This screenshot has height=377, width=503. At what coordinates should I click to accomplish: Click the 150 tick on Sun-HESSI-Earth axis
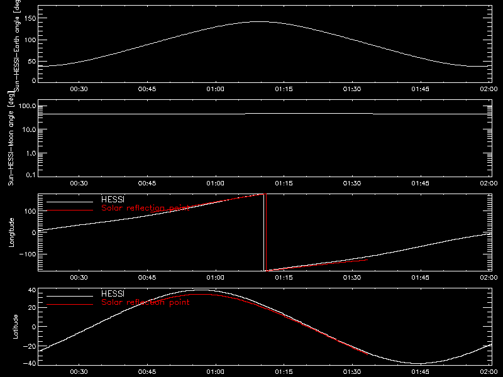(x=30, y=19)
